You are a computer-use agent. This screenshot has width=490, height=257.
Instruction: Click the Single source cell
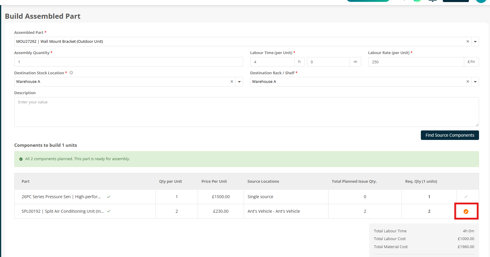[286, 197]
